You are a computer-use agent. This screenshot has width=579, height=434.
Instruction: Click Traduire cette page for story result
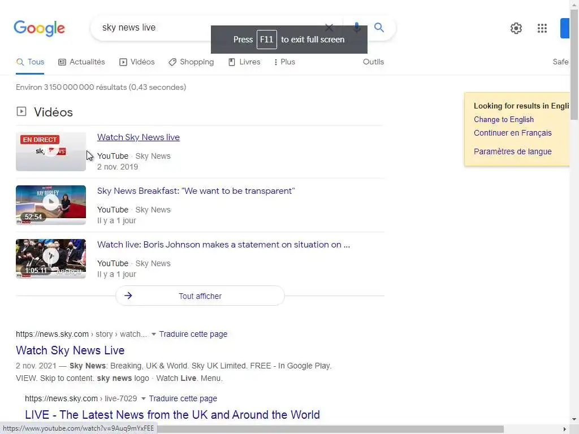[193, 334]
